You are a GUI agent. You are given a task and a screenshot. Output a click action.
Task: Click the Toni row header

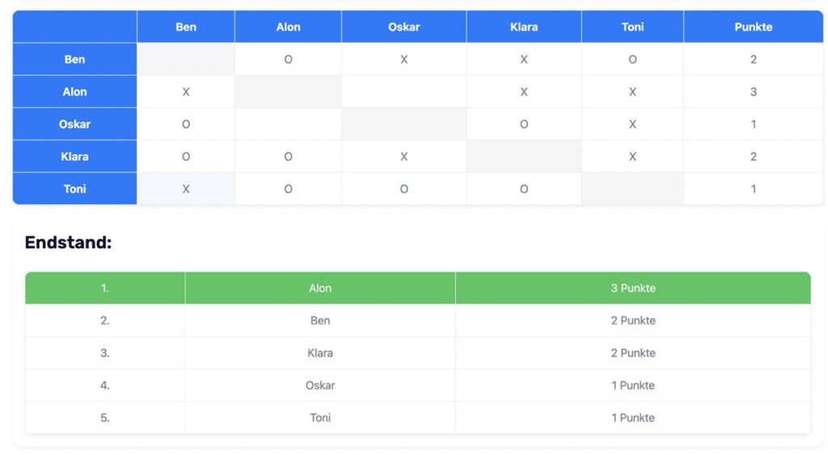click(x=74, y=188)
